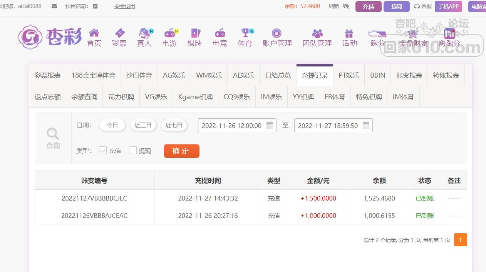Click 安全退出 logout link
This screenshot has width=486, height=272.
(x=125, y=6)
